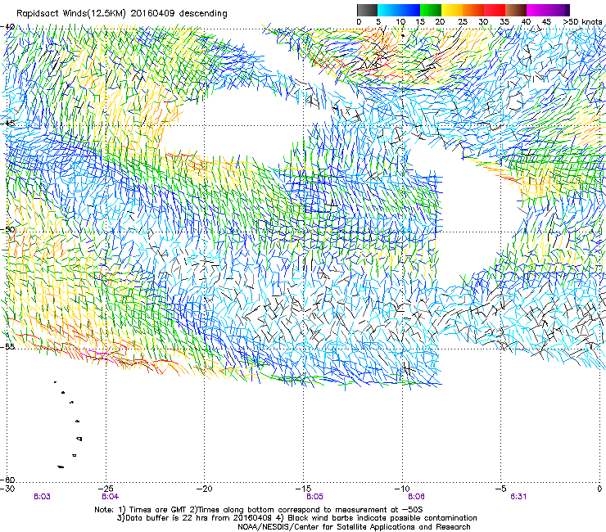Click the '>50 knots' legend label
The width and height of the screenshot is (606, 532).
pyautogui.click(x=582, y=22)
